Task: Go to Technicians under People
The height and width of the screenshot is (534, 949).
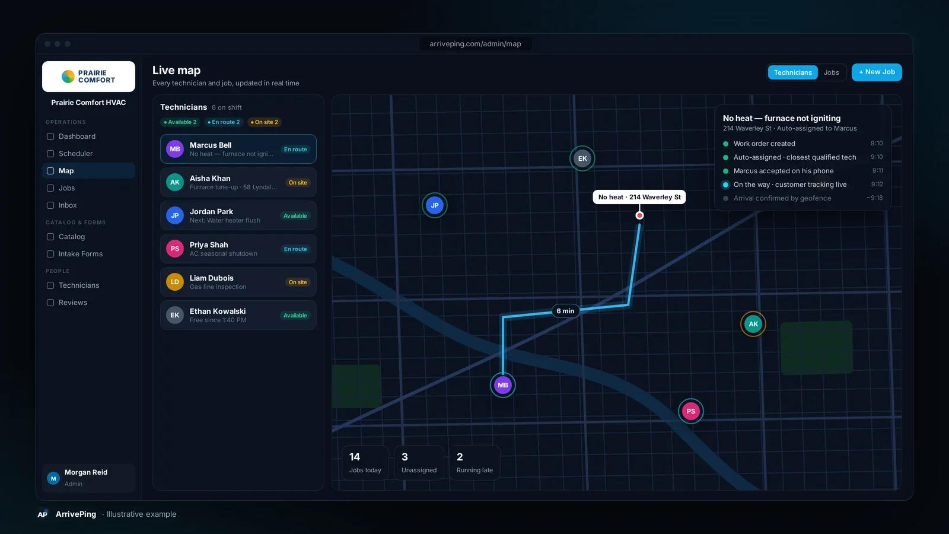Action: point(88,285)
